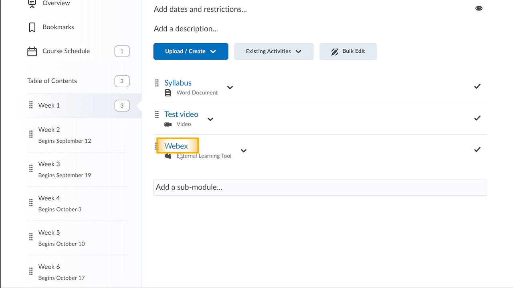Viewport: 513px width, 288px height.
Task: Click the Add a sub-module field
Action: [320, 187]
